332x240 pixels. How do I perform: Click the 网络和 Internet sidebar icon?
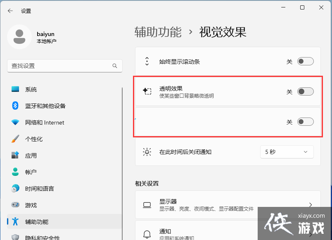(16, 122)
